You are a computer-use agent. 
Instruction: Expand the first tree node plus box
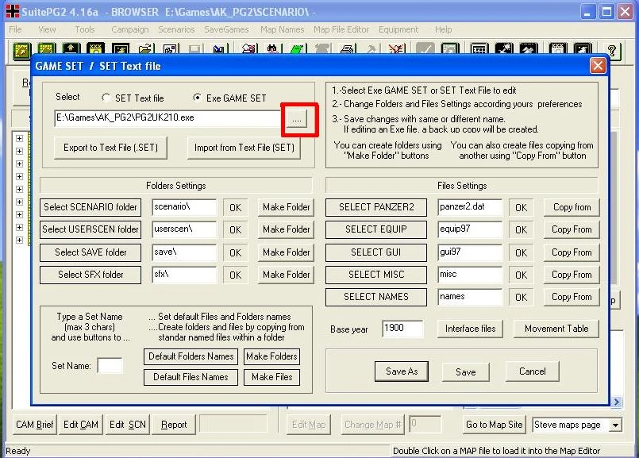[x=19, y=138]
